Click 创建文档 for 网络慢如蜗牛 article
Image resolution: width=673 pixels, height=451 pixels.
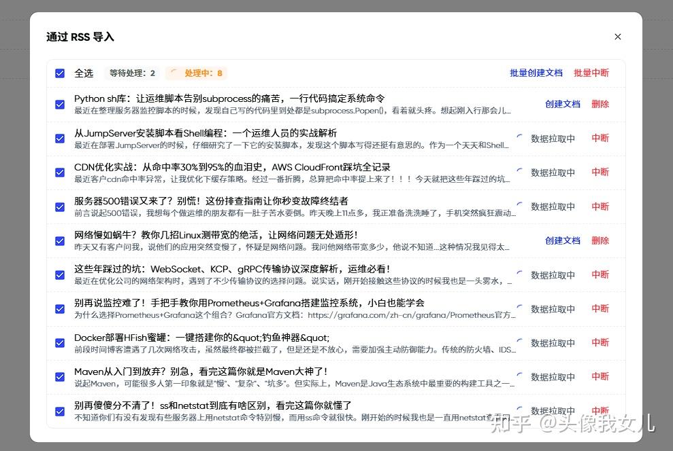(x=562, y=240)
